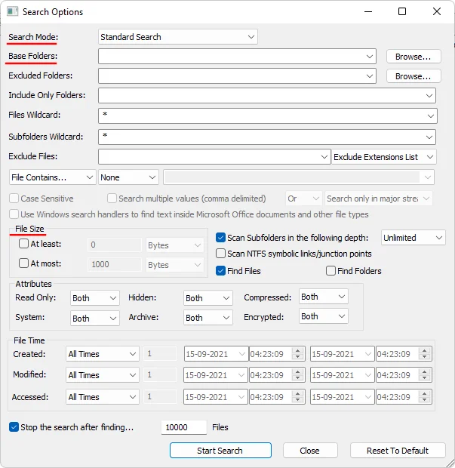
Task: Uncheck Scan Subfolders in the following depth
Action: click(221, 237)
